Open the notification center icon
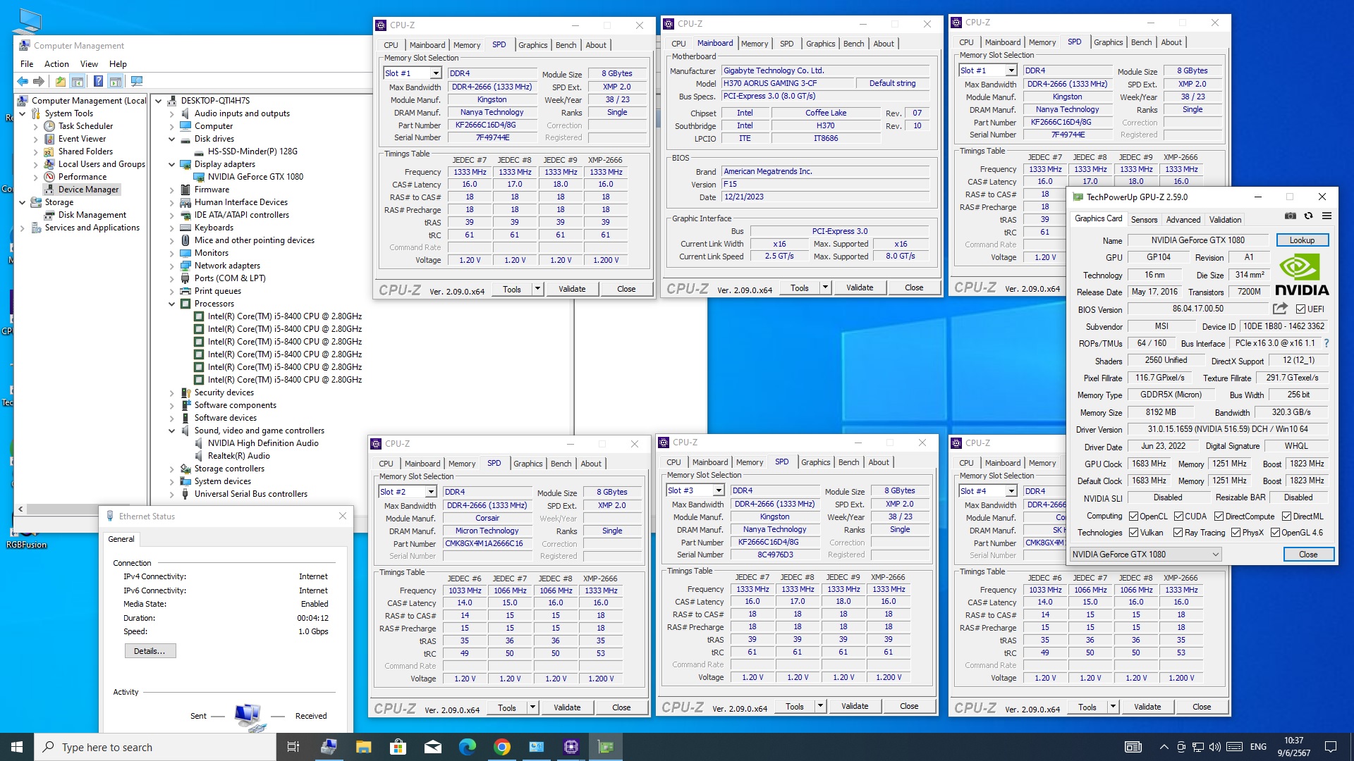Image resolution: width=1354 pixels, height=761 pixels. (1331, 747)
